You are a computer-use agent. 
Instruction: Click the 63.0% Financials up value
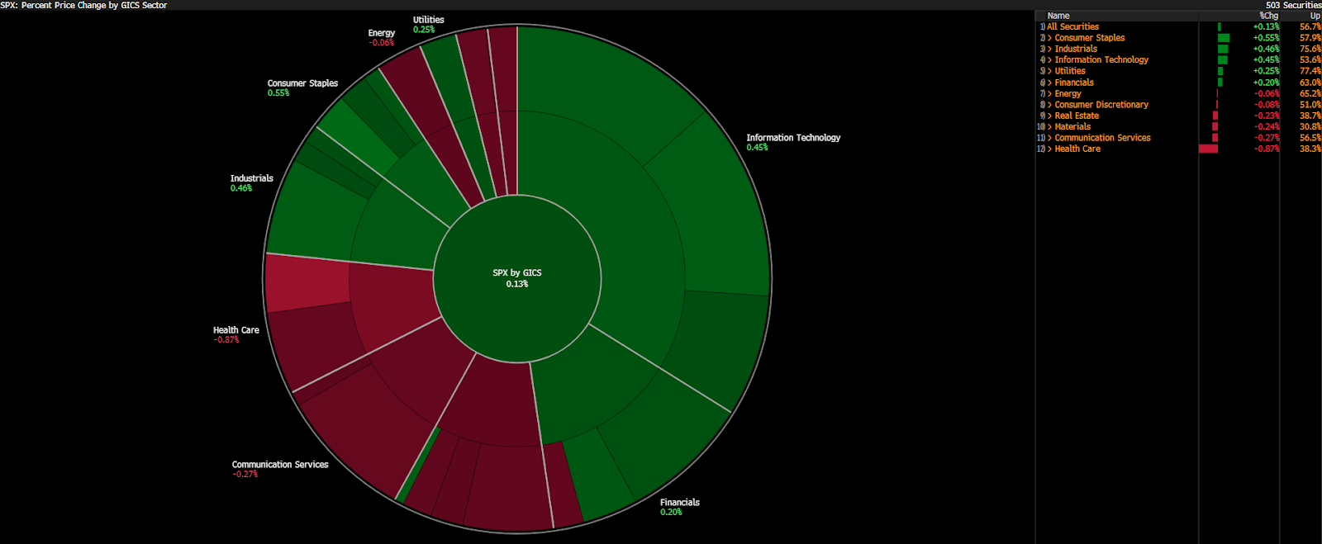point(1310,83)
